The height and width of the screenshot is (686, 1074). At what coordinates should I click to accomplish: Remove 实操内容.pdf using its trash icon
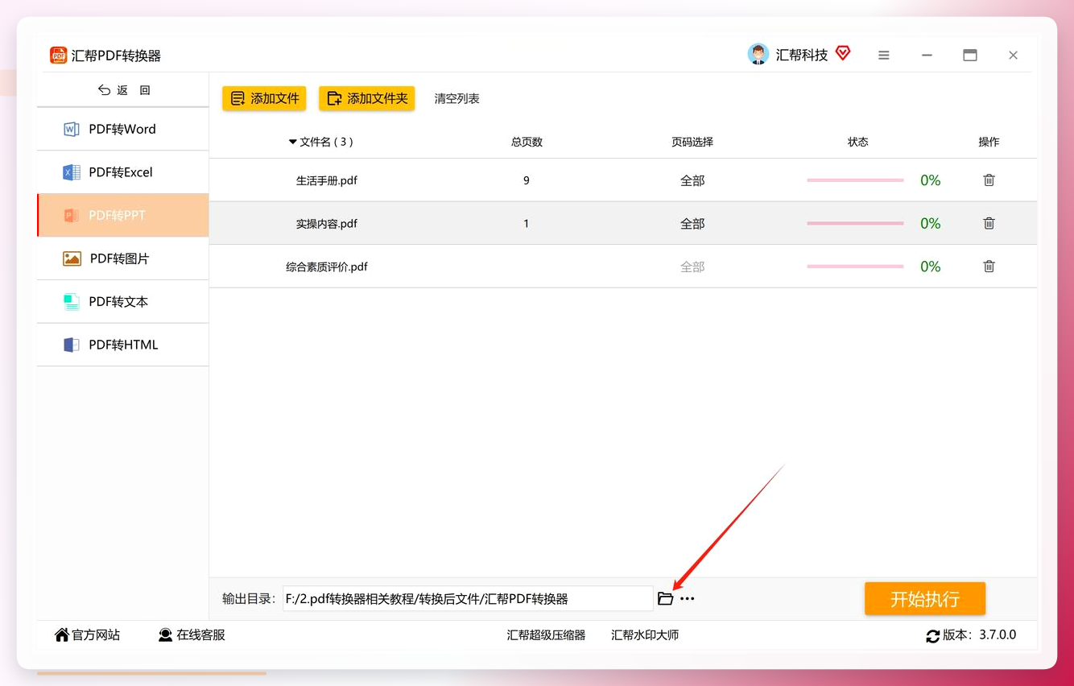(989, 223)
